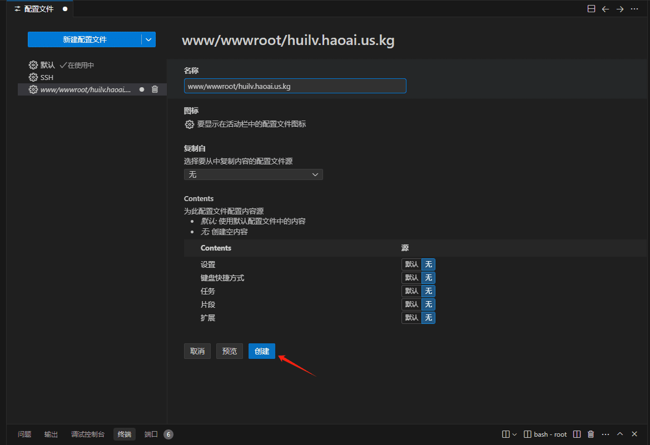Click the ports count badge 6

coord(168,434)
